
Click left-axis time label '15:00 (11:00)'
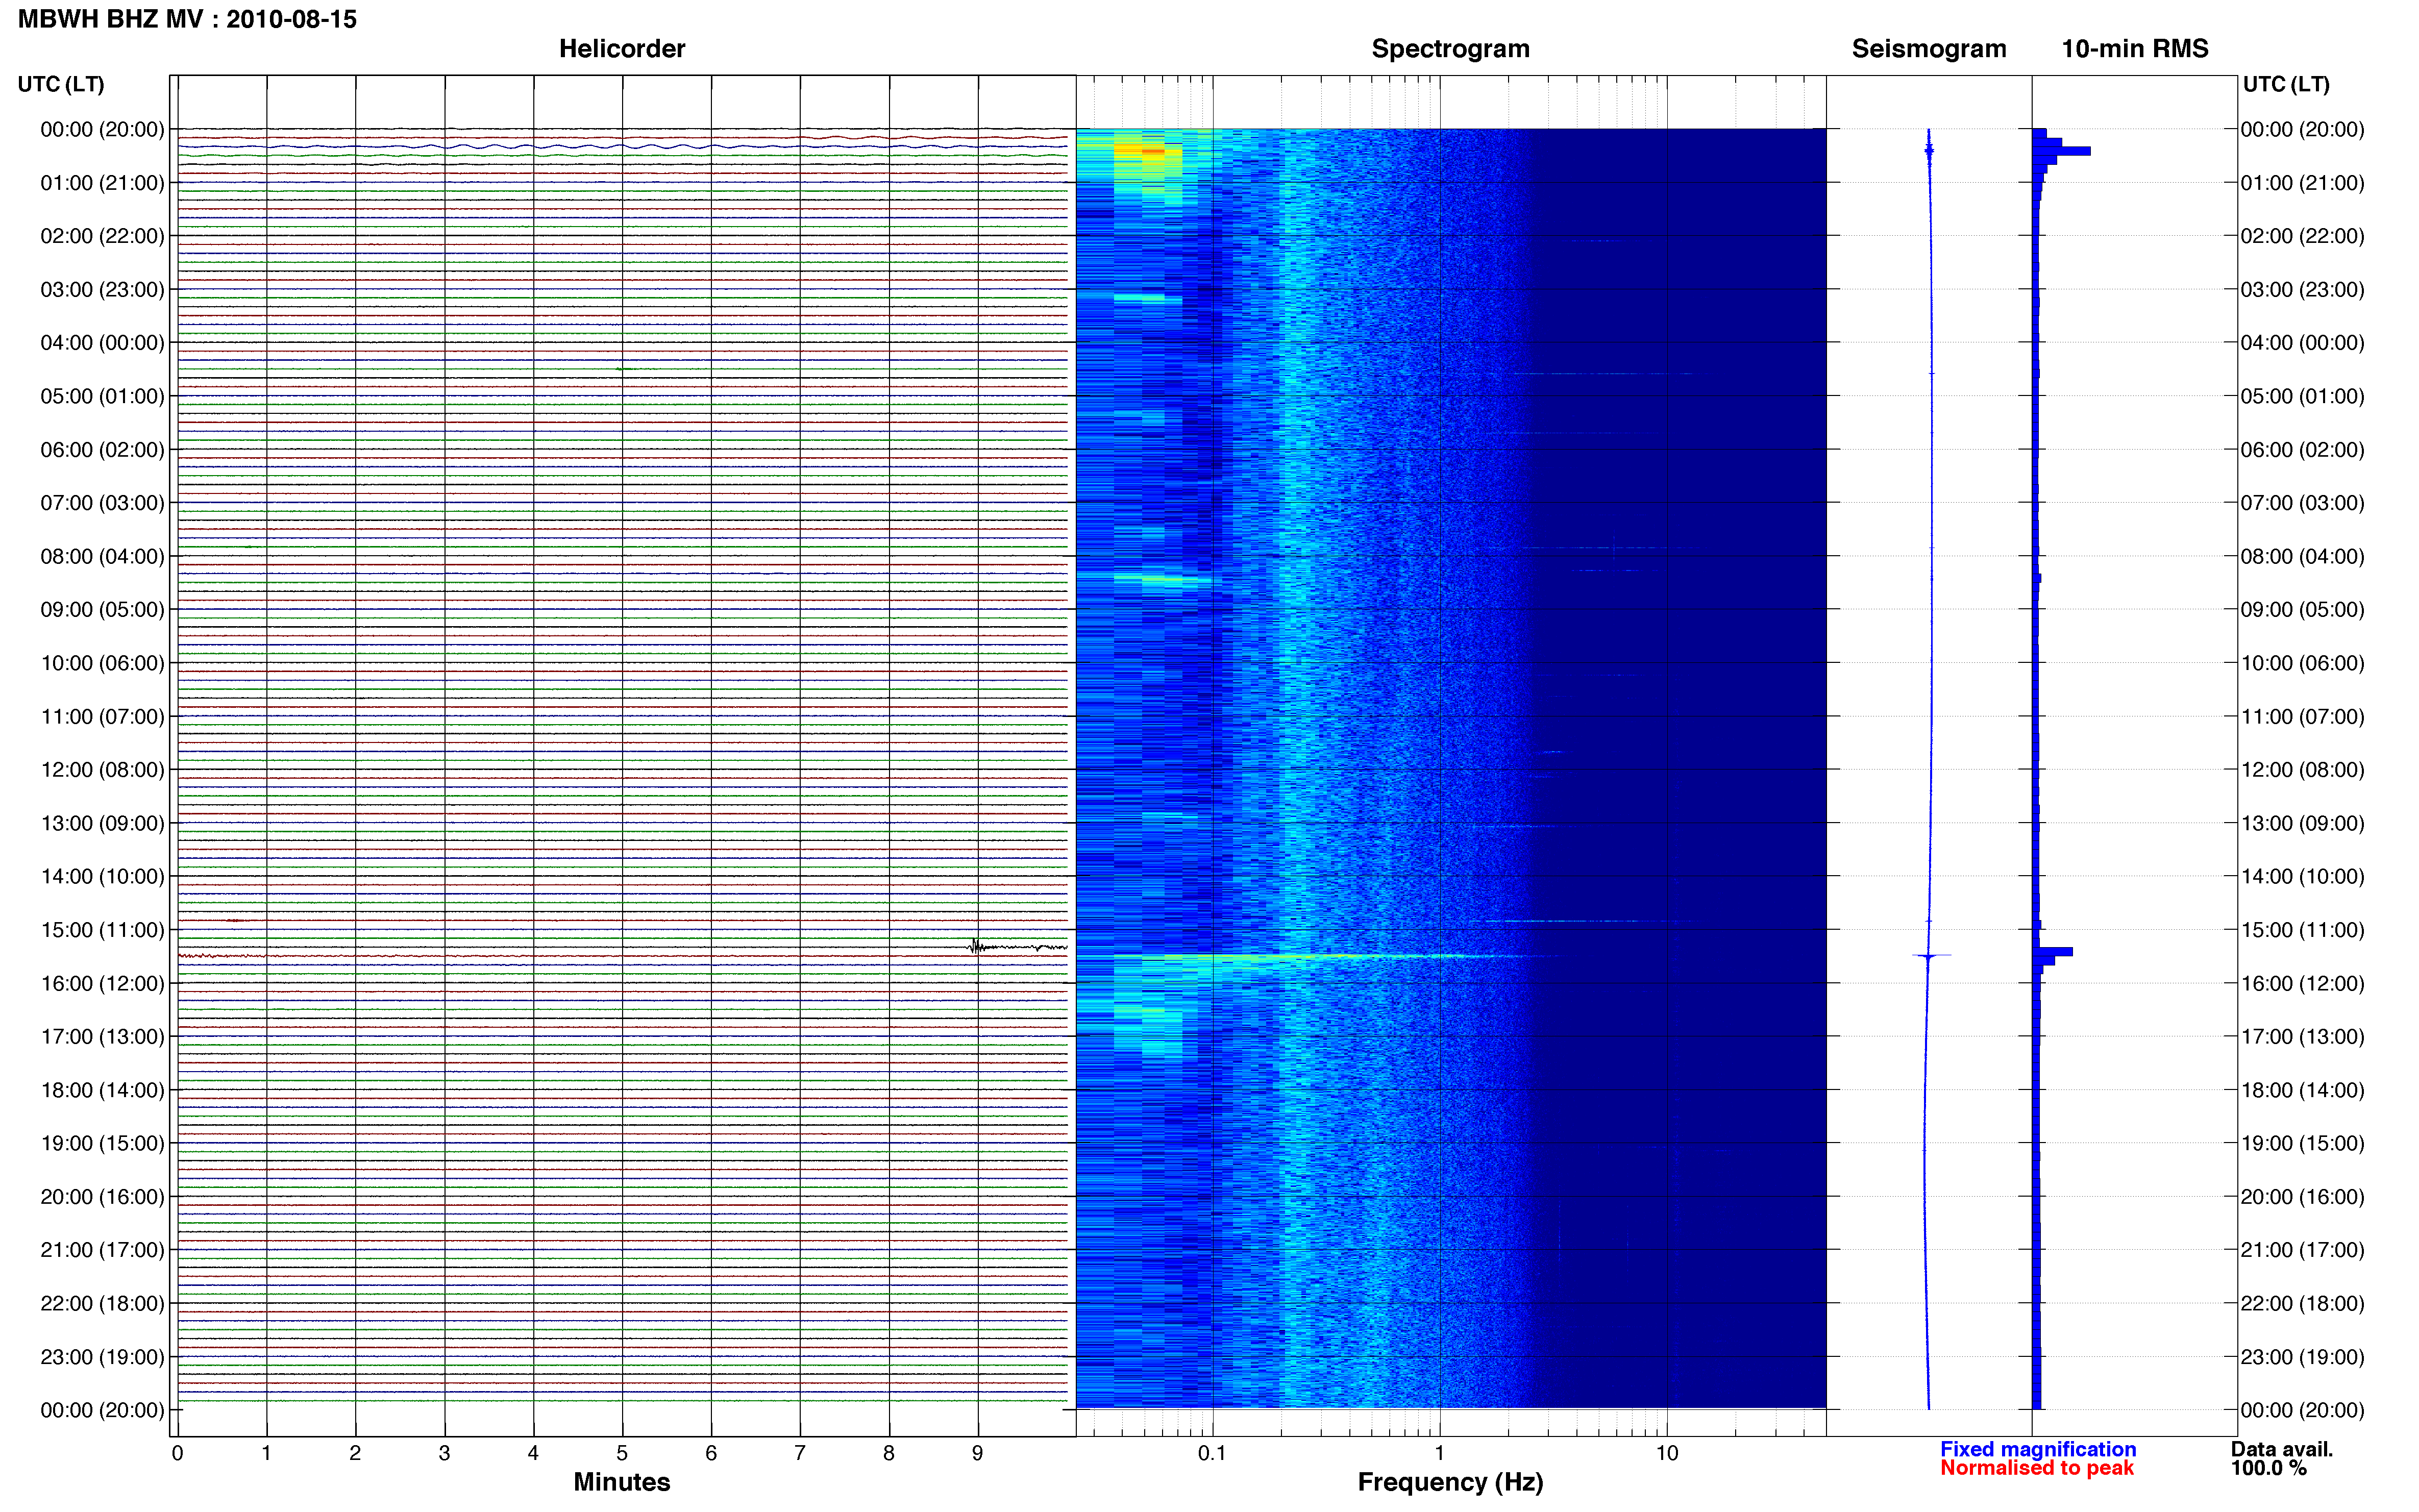[102, 930]
